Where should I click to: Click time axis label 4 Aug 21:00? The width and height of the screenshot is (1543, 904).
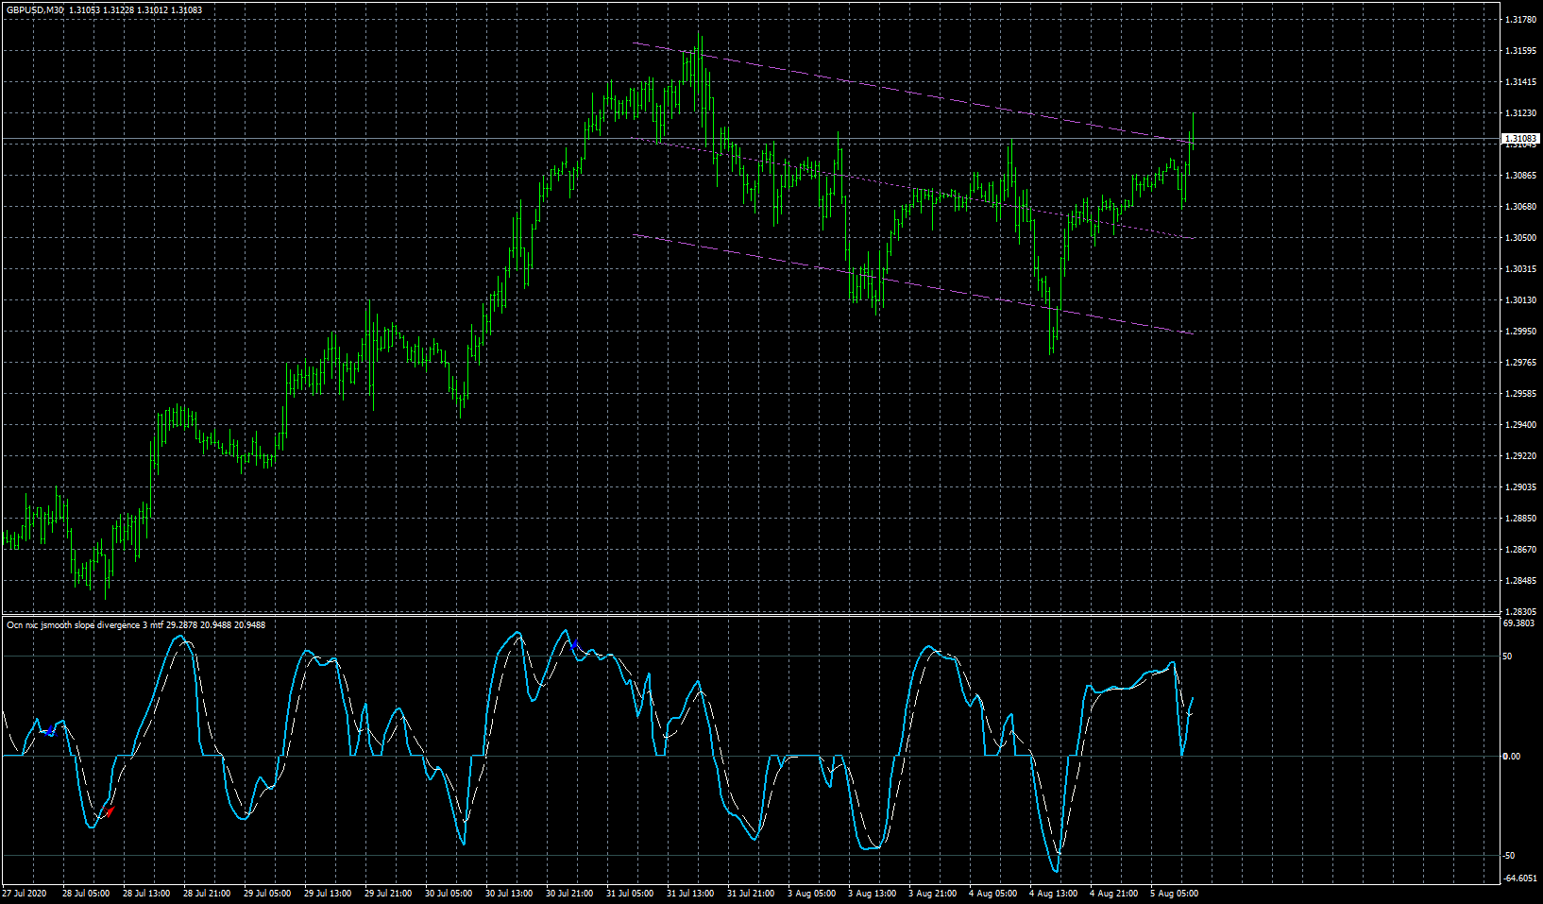(1114, 894)
